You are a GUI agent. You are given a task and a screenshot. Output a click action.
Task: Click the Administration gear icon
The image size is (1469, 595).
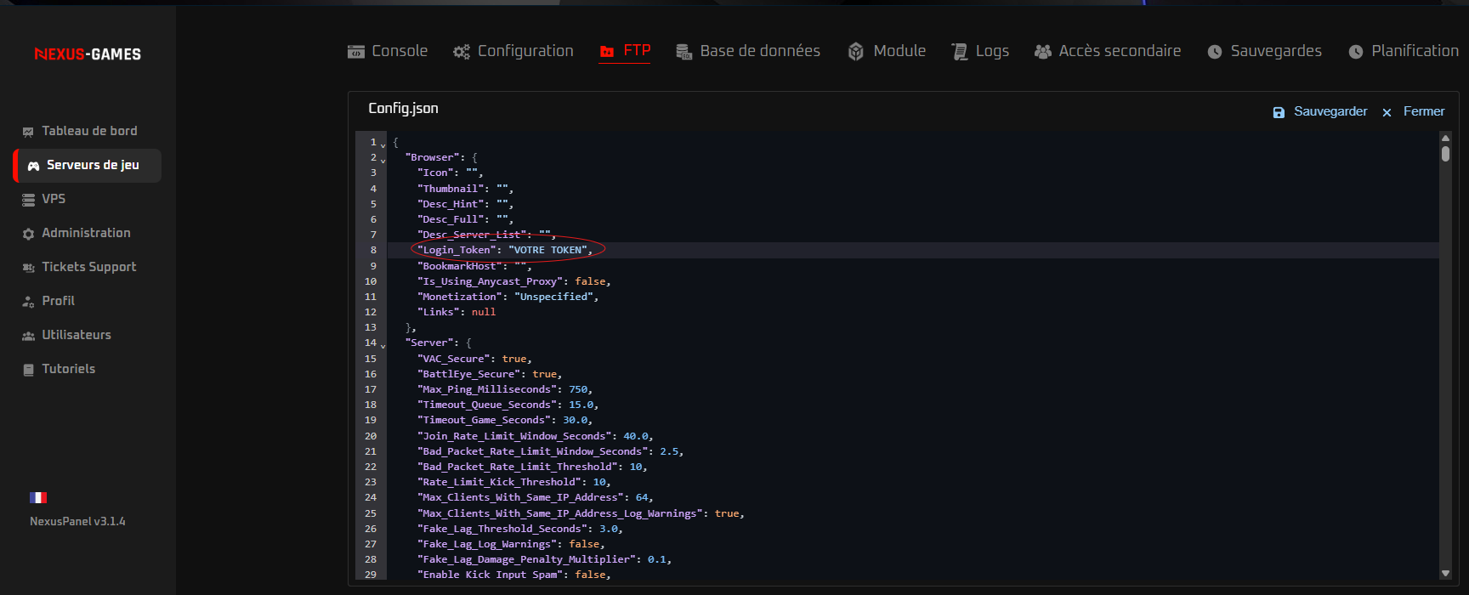coord(28,234)
